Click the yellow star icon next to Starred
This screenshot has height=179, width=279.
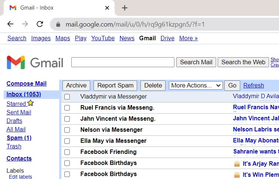pos(31,103)
